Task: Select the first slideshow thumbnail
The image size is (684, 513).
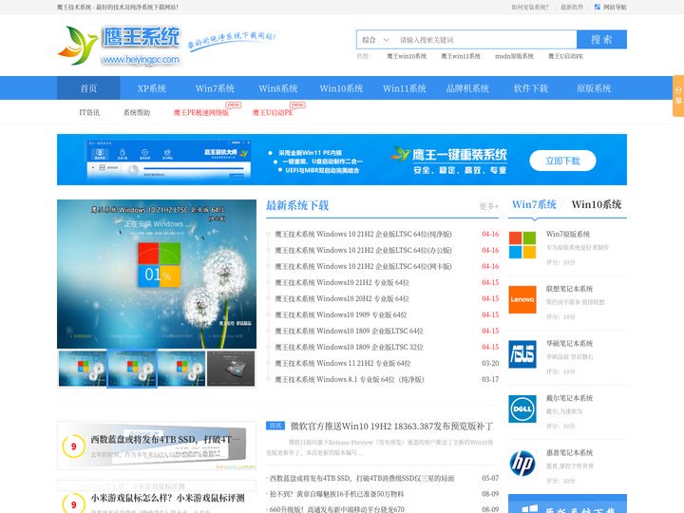Action: 83,369
